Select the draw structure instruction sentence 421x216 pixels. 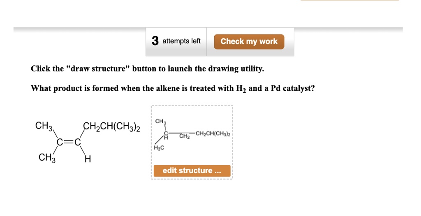148,69
